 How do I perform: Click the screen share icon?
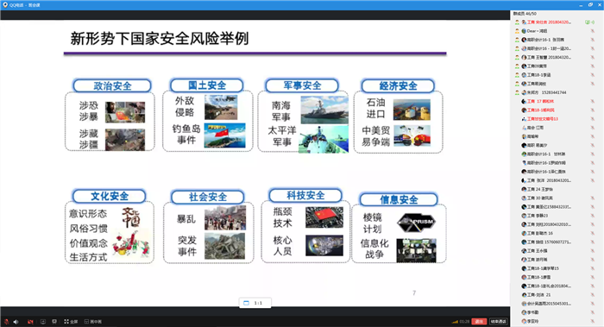tap(43, 322)
